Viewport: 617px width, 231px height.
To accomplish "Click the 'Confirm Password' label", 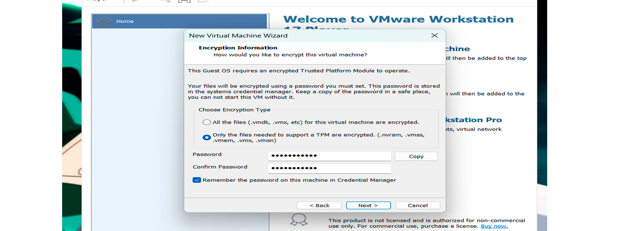I will pyautogui.click(x=220, y=167).
